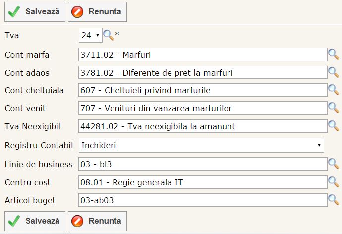Click search icon beside Articol buget
342x234 pixels.
334,200
